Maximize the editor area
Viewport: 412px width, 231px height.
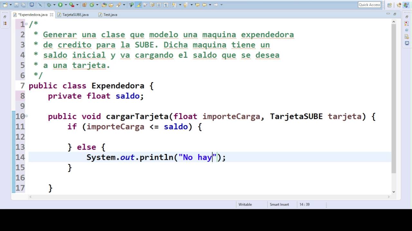click(395, 14)
